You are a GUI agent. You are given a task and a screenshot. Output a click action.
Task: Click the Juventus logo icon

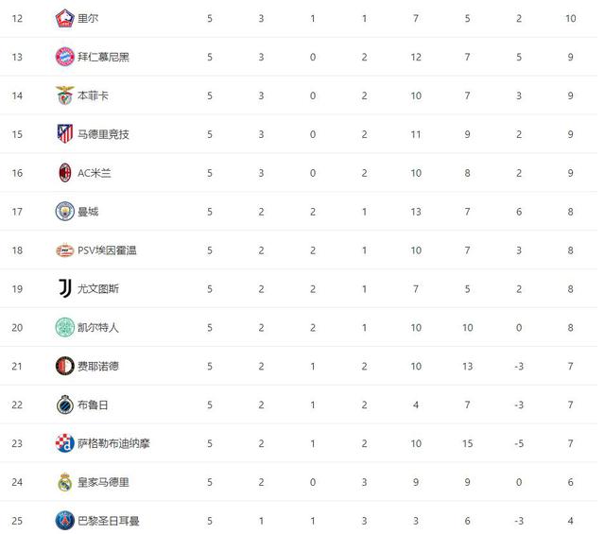(64, 288)
